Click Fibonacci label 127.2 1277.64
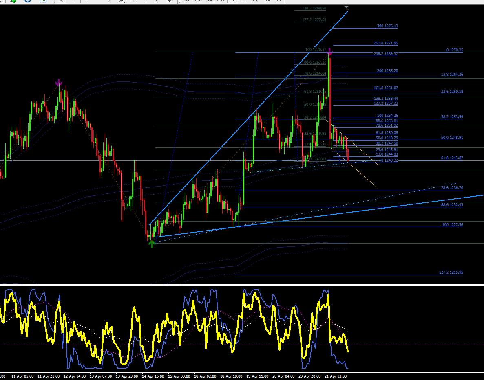 314,20
